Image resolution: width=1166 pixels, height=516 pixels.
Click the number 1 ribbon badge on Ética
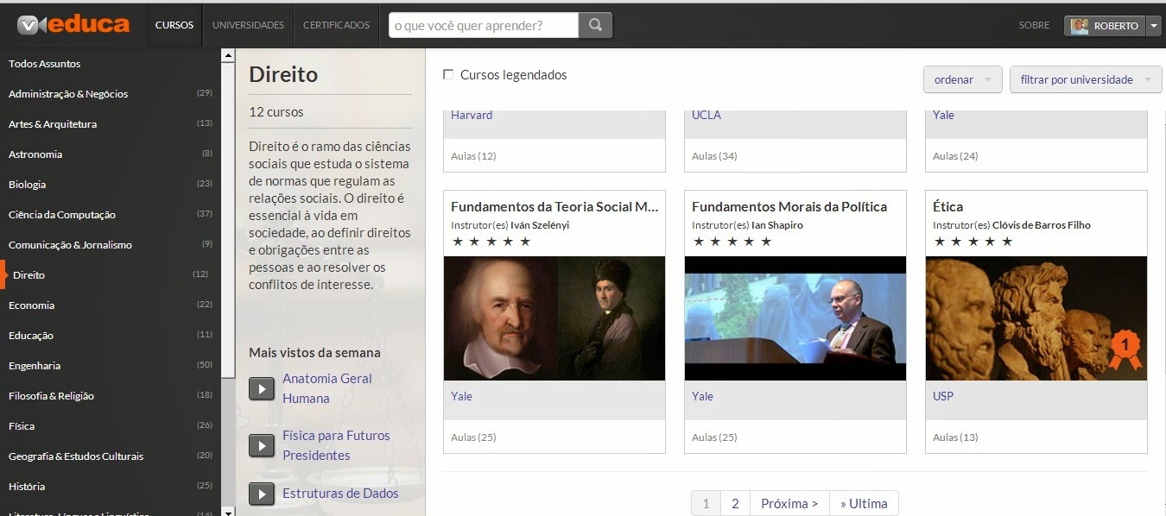[1125, 349]
